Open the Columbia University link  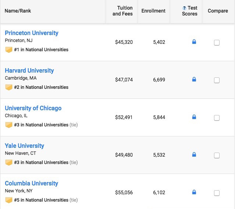tap(32, 184)
